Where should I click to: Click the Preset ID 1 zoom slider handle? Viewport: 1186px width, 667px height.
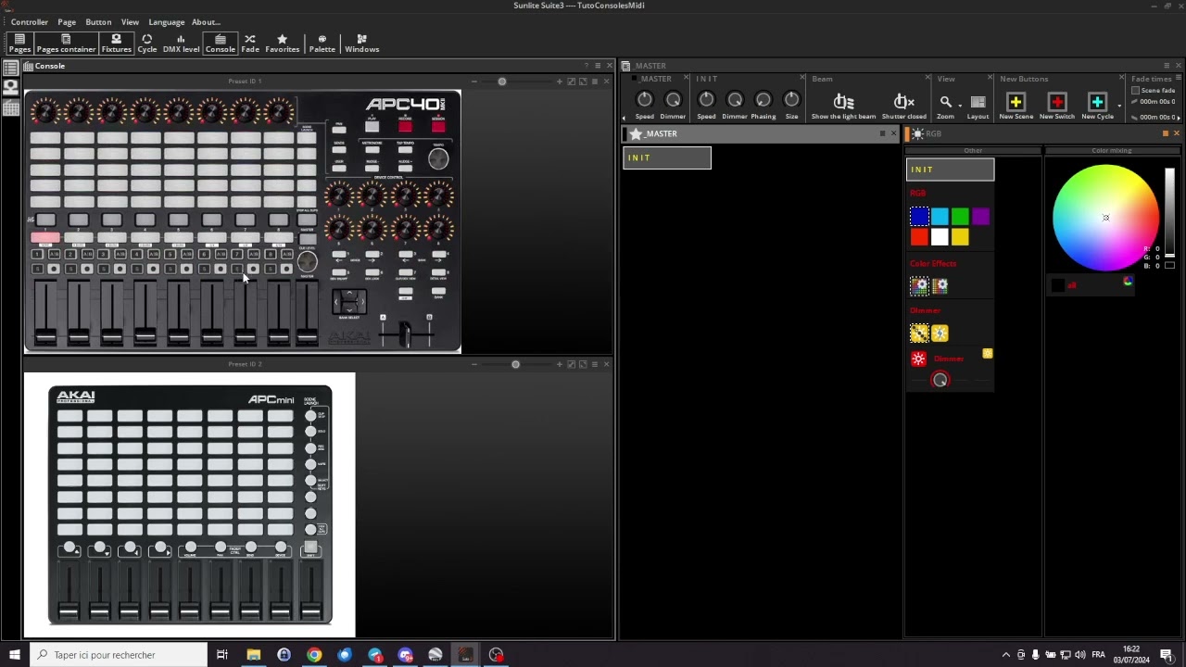(502, 82)
